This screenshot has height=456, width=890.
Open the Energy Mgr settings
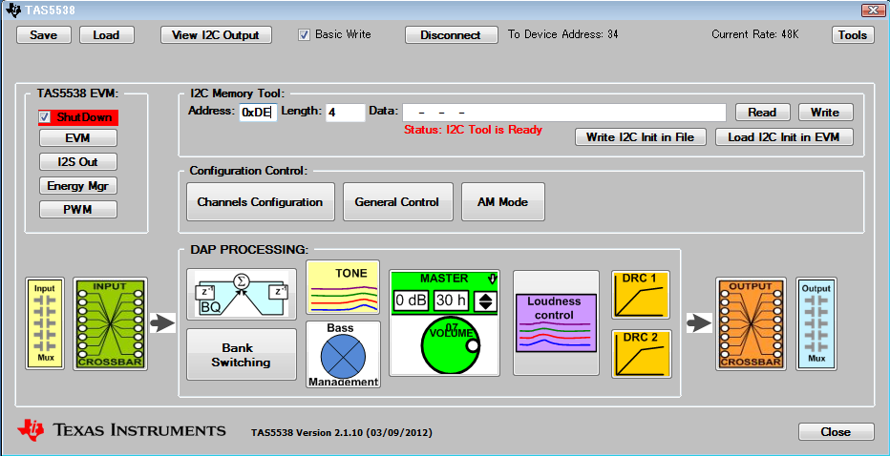click(x=78, y=185)
